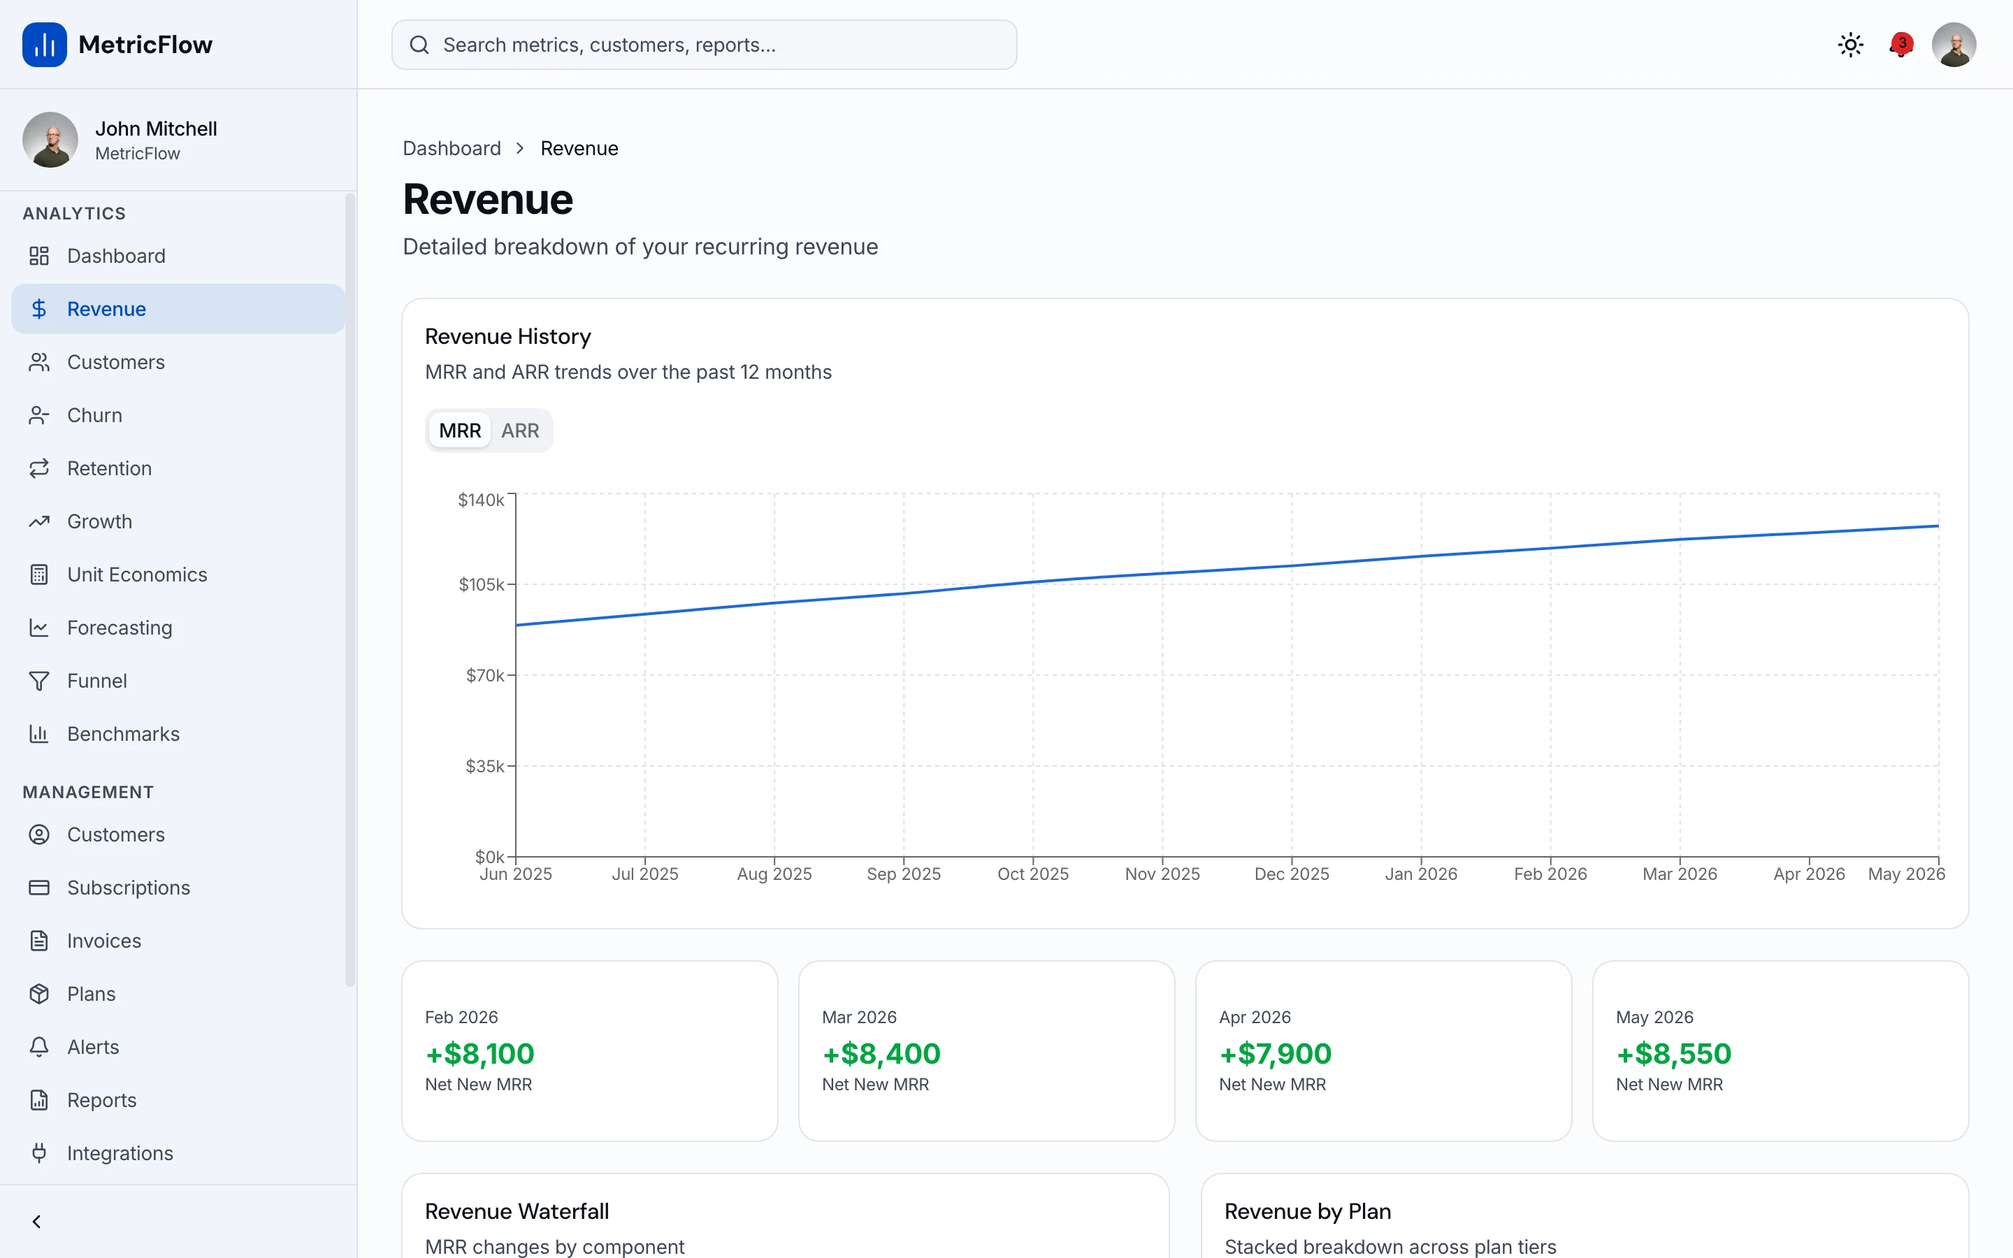The image size is (2013, 1258).
Task: Click the Dashboard grid icon
Action: click(x=39, y=255)
